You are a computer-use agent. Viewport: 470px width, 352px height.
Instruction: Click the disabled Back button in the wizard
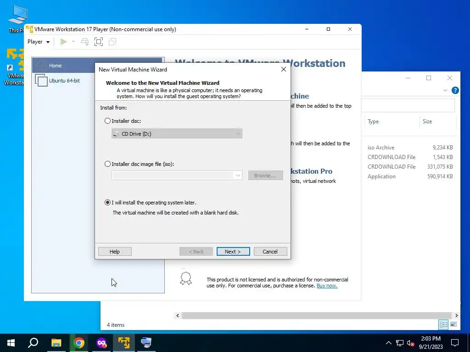(x=196, y=252)
